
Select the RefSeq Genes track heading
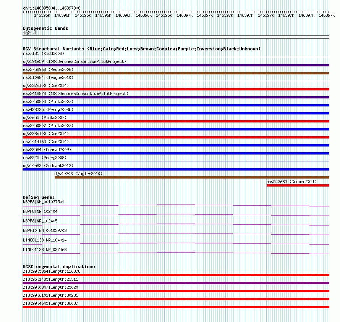pyautogui.click(x=39, y=197)
